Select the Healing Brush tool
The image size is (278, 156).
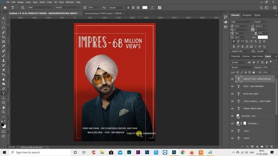tap(3, 51)
